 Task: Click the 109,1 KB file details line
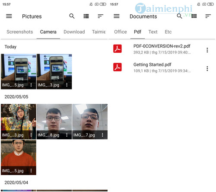point(162,71)
